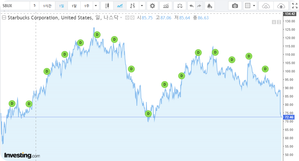The height and width of the screenshot is (161, 299).
Task: Select the area chart style icon
Action: pos(120,6)
